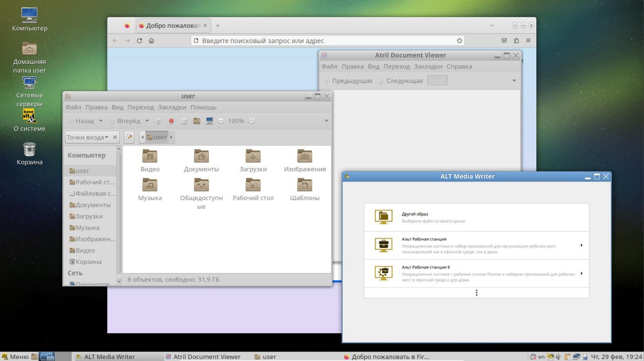
Task: Open Сетевые серверы desktop icon
Action: [30, 91]
